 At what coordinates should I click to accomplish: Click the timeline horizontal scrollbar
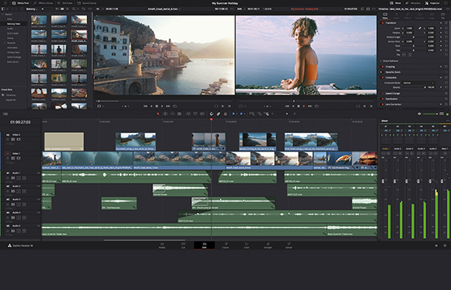[x=145, y=240]
